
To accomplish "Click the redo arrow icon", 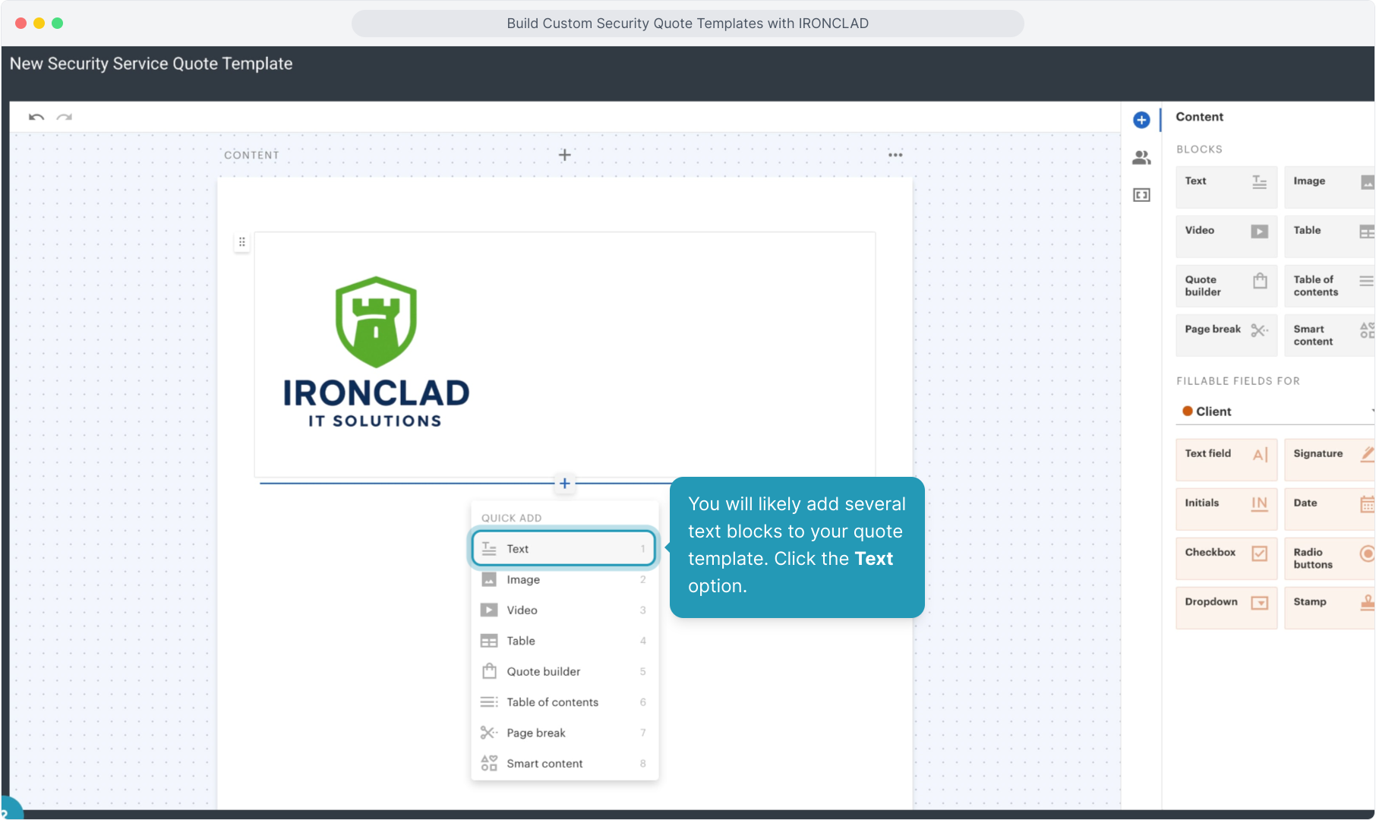I will tap(65, 117).
